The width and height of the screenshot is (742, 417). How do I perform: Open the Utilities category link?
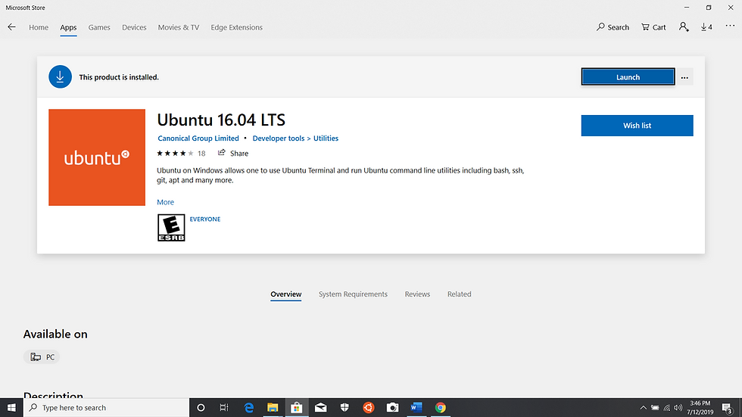tap(326, 138)
